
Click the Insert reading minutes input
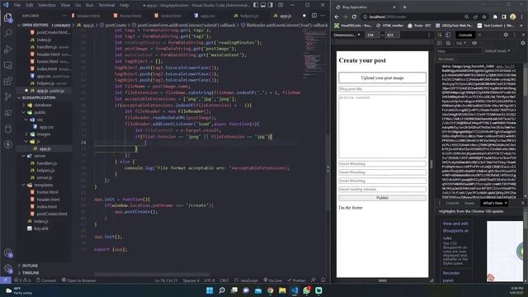click(x=382, y=189)
